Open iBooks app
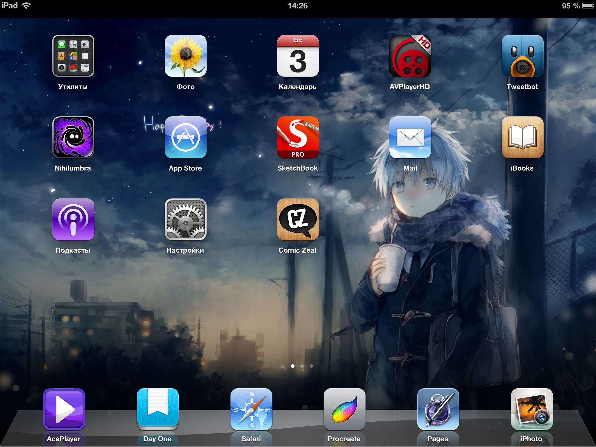Screen dimensions: 596x447 point(522,137)
